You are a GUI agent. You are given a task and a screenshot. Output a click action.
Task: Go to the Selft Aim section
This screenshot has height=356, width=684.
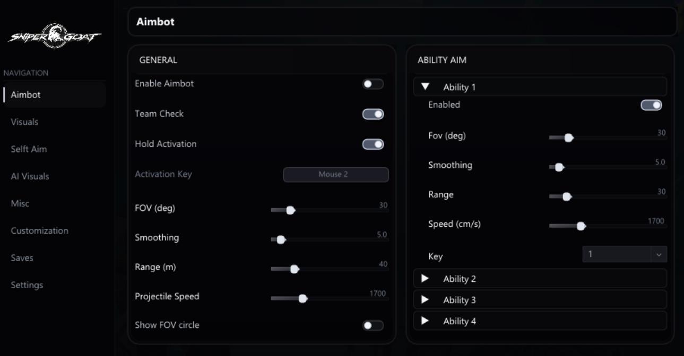(x=29, y=149)
